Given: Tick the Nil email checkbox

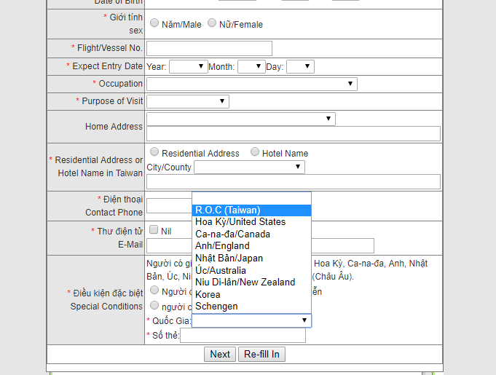Looking at the screenshot, I should pyautogui.click(x=154, y=230).
